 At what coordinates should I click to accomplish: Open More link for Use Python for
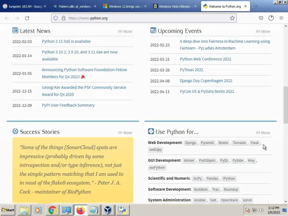[x=263, y=133]
